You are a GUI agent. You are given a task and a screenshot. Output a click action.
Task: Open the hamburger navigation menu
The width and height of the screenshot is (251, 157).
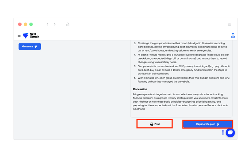(x=19, y=35)
